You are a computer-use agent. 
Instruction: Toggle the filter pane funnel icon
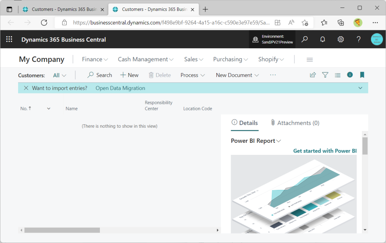pos(325,75)
